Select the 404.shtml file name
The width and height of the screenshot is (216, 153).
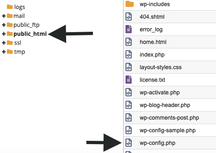point(152,17)
